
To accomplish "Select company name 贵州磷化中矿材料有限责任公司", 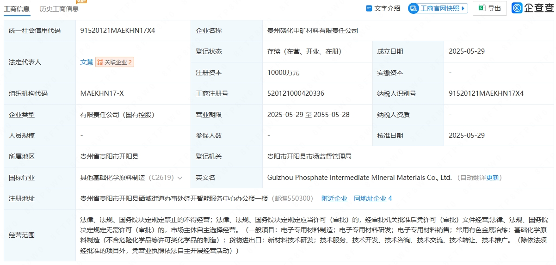I will pyautogui.click(x=313, y=31).
